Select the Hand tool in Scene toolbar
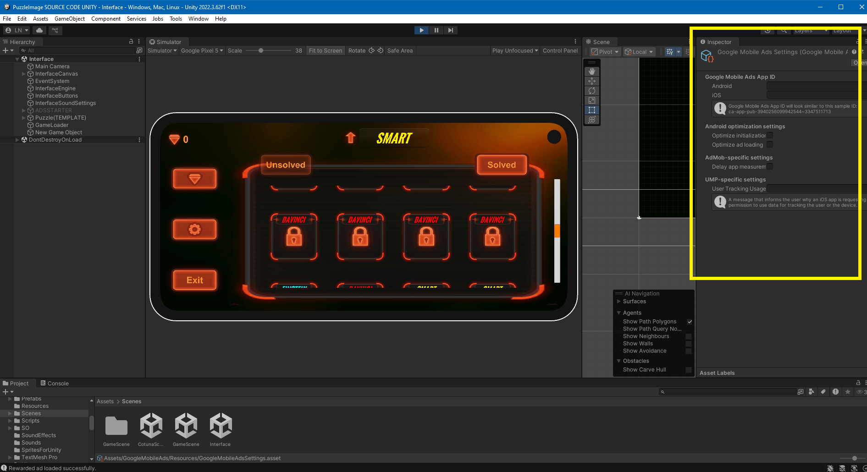The image size is (867, 472). (592, 71)
